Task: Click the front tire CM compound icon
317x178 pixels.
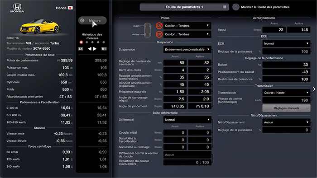Action: pyautogui.click(x=159, y=26)
